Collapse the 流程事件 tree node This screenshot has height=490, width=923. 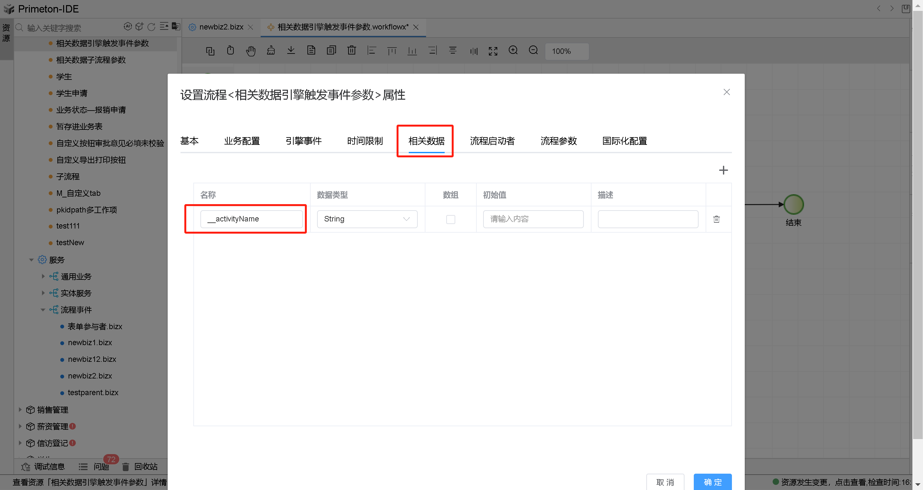[43, 310]
